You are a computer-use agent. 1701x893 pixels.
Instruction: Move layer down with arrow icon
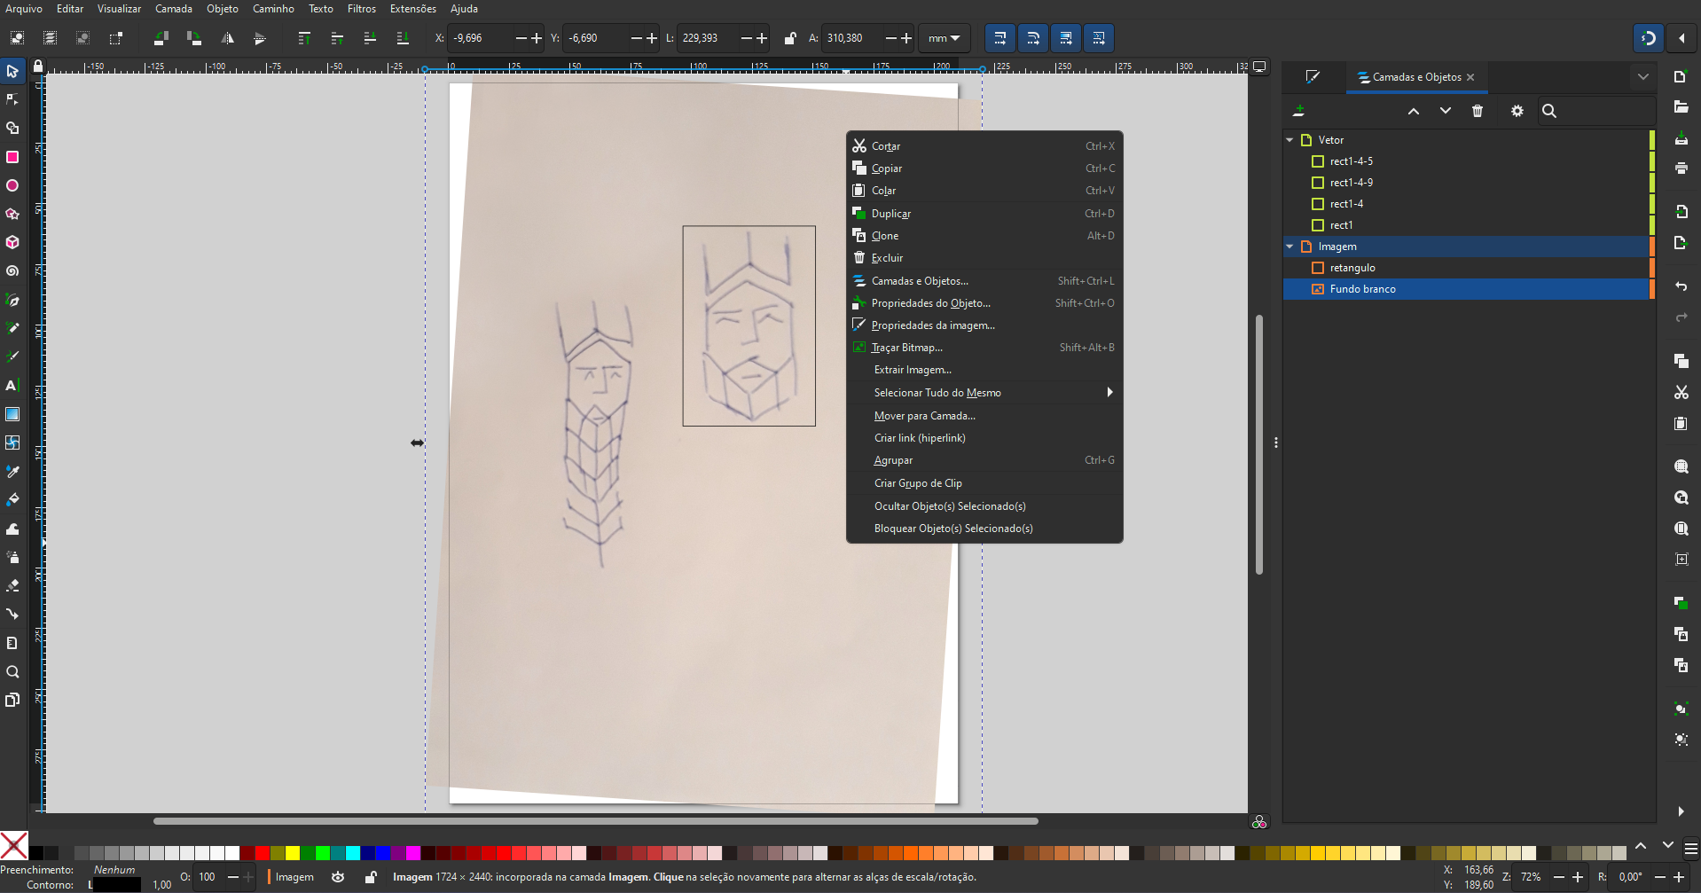coord(1446,111)
